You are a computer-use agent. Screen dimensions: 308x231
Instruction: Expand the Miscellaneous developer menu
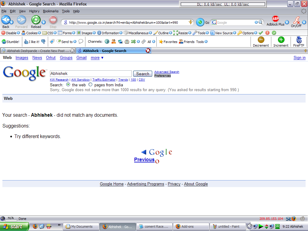pyautogui.click(x=138, y=33)
